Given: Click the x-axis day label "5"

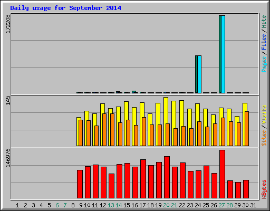Looking at the screenshot, I should coord(49,205).
